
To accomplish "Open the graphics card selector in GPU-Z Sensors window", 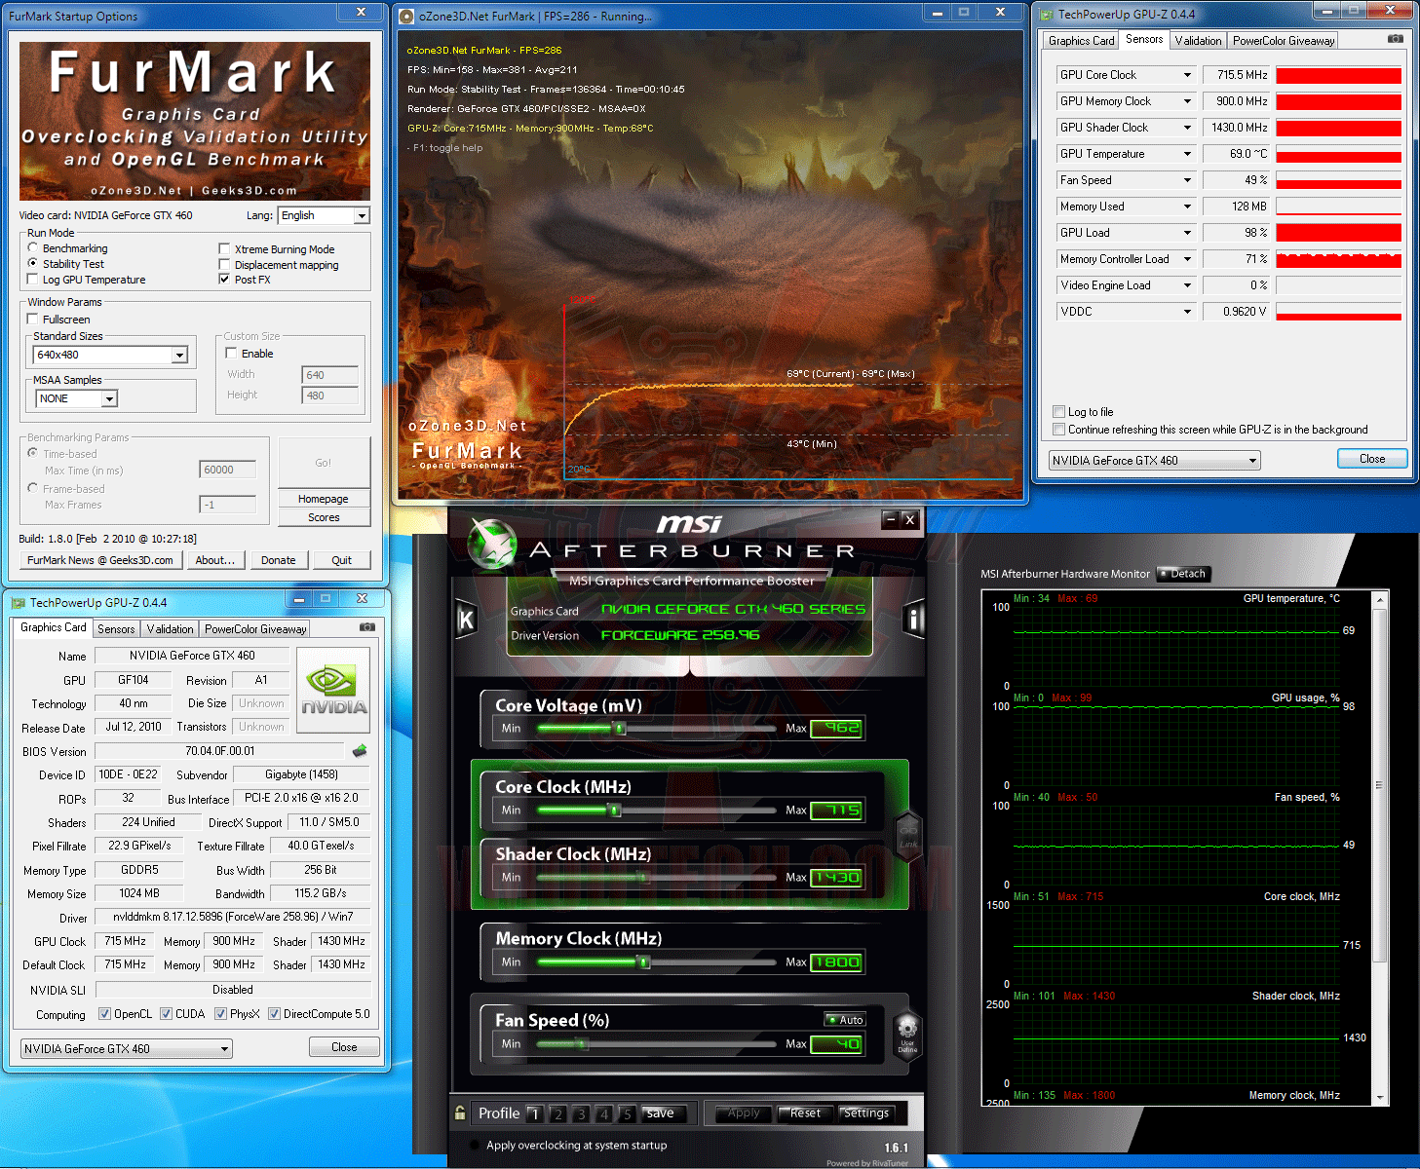I will point(1155,461).
